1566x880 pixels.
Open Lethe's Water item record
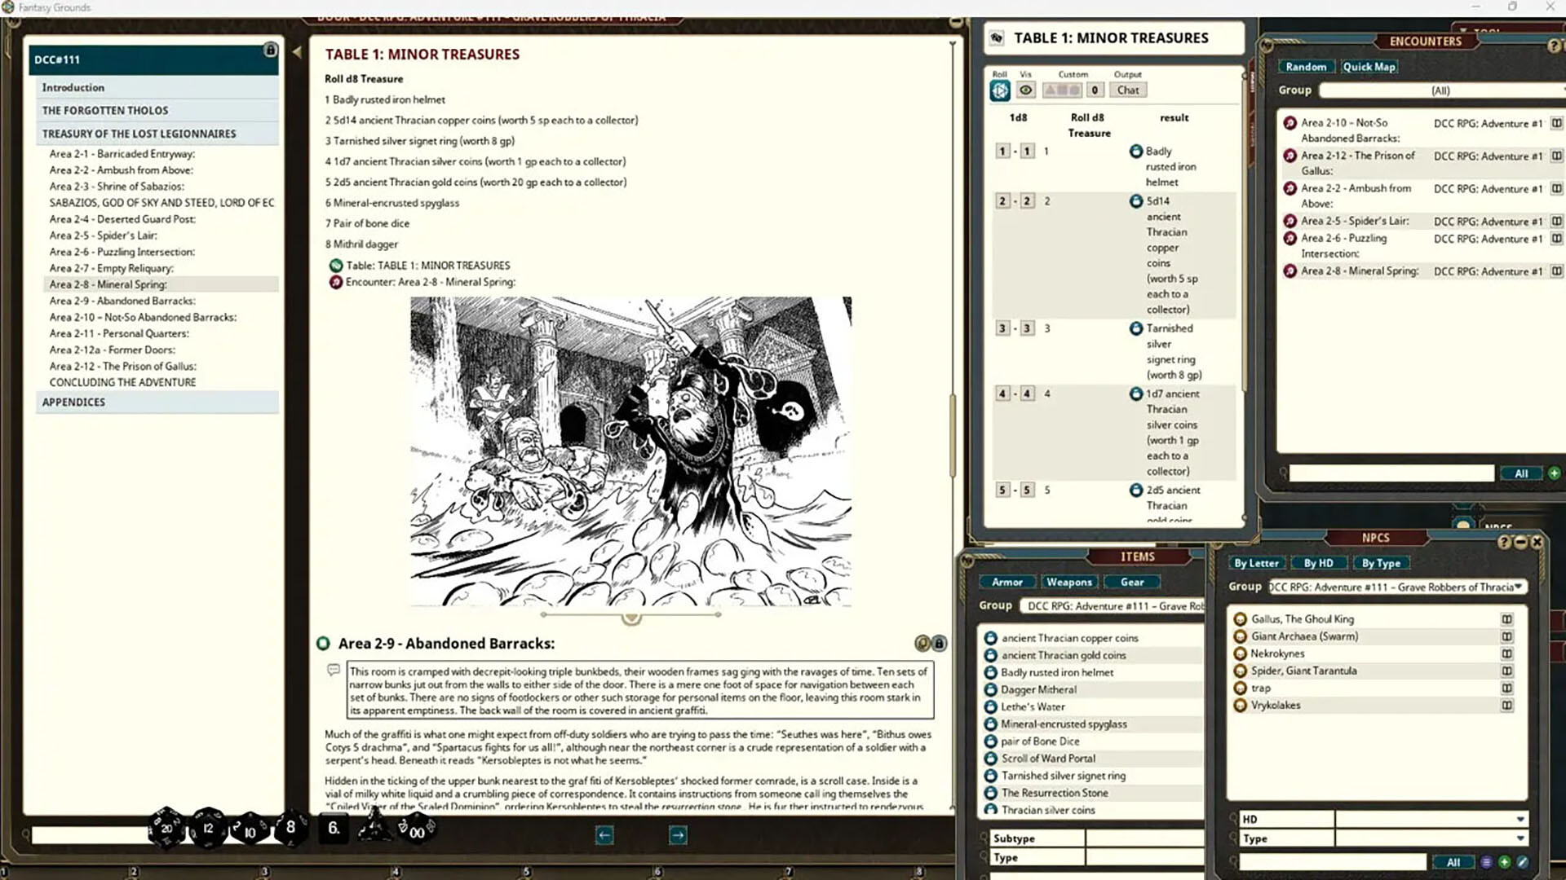[1033, 706]
